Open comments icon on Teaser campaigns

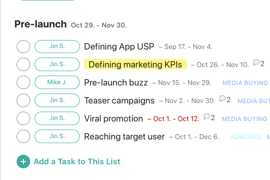[223, 99]
